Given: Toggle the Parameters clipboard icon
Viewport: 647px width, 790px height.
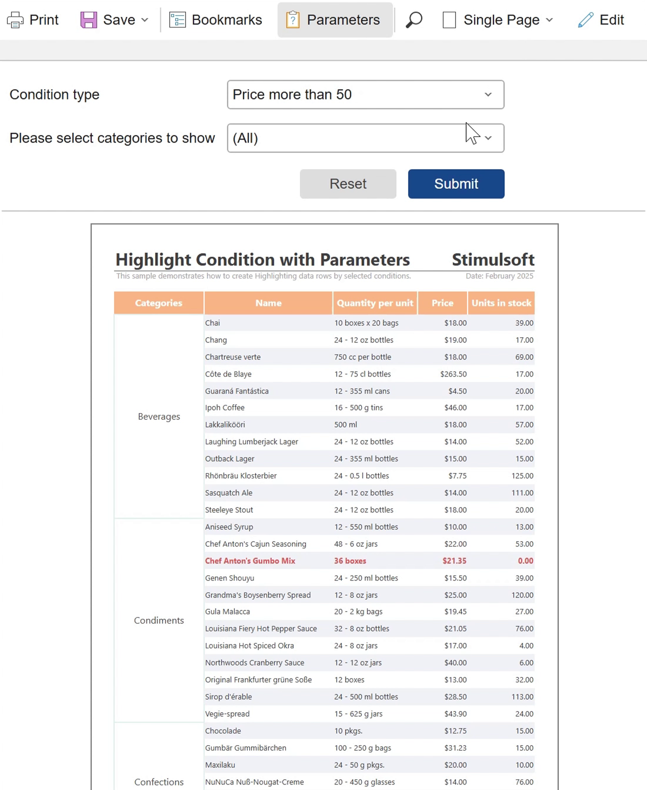Looking at the screenshot, I should [x=293, y=20].
